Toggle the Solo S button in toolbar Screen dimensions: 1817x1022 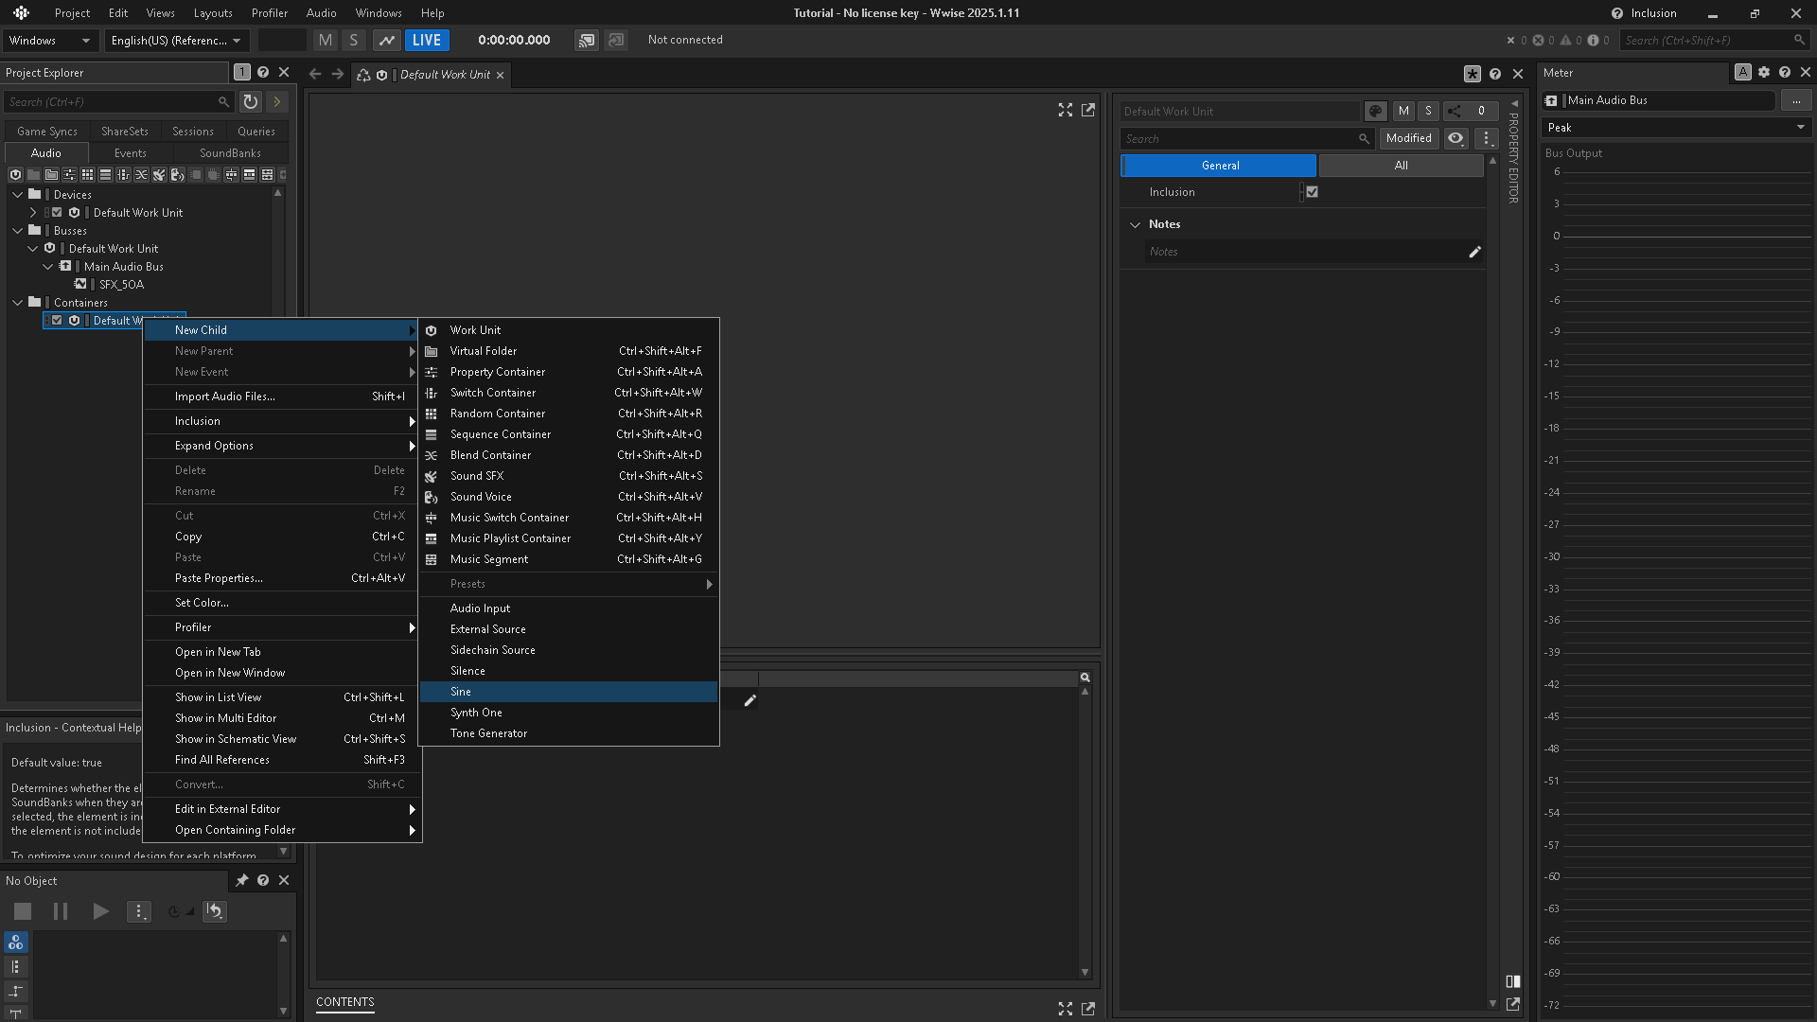coord(354,40)
